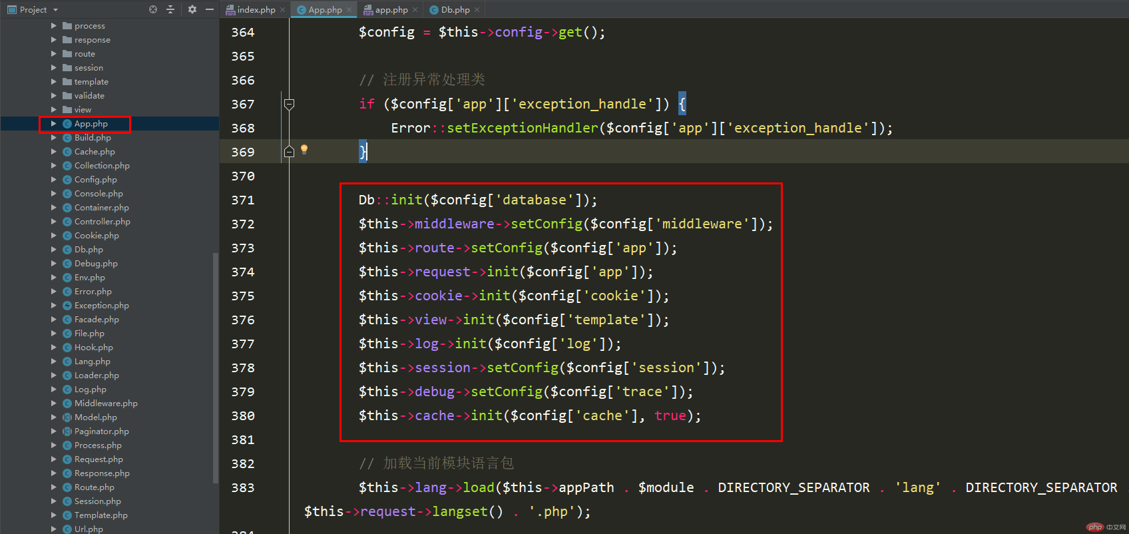
Task: Close the lowercase app.php tab
Action: coord(415,9)
